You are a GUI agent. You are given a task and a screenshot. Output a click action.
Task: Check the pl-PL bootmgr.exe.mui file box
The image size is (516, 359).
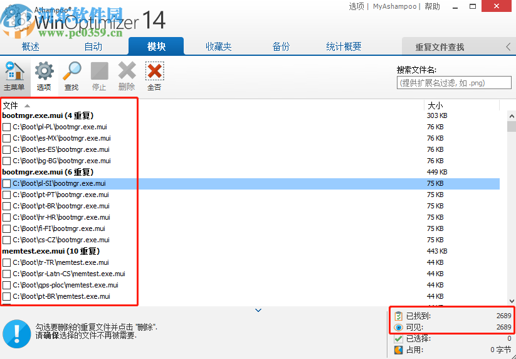[6, 127]
